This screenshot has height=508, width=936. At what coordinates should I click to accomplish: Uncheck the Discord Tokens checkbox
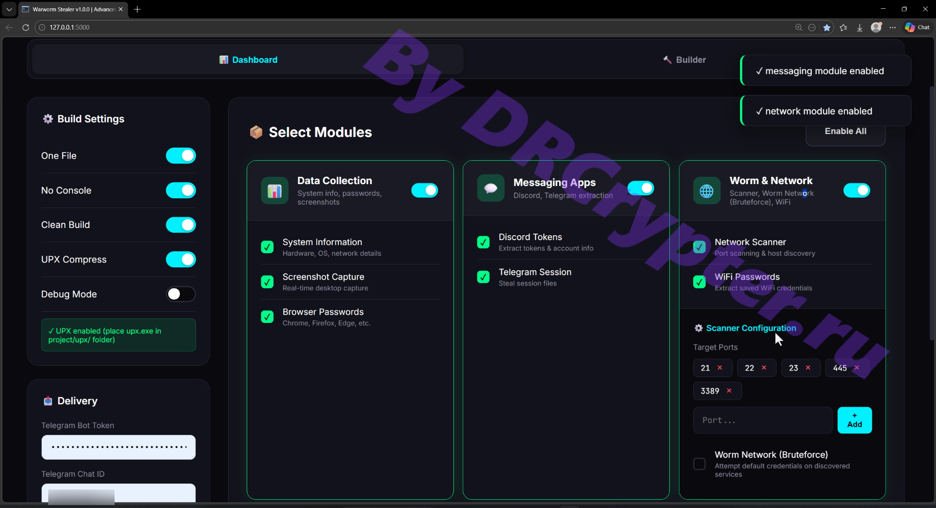(483, 242)
